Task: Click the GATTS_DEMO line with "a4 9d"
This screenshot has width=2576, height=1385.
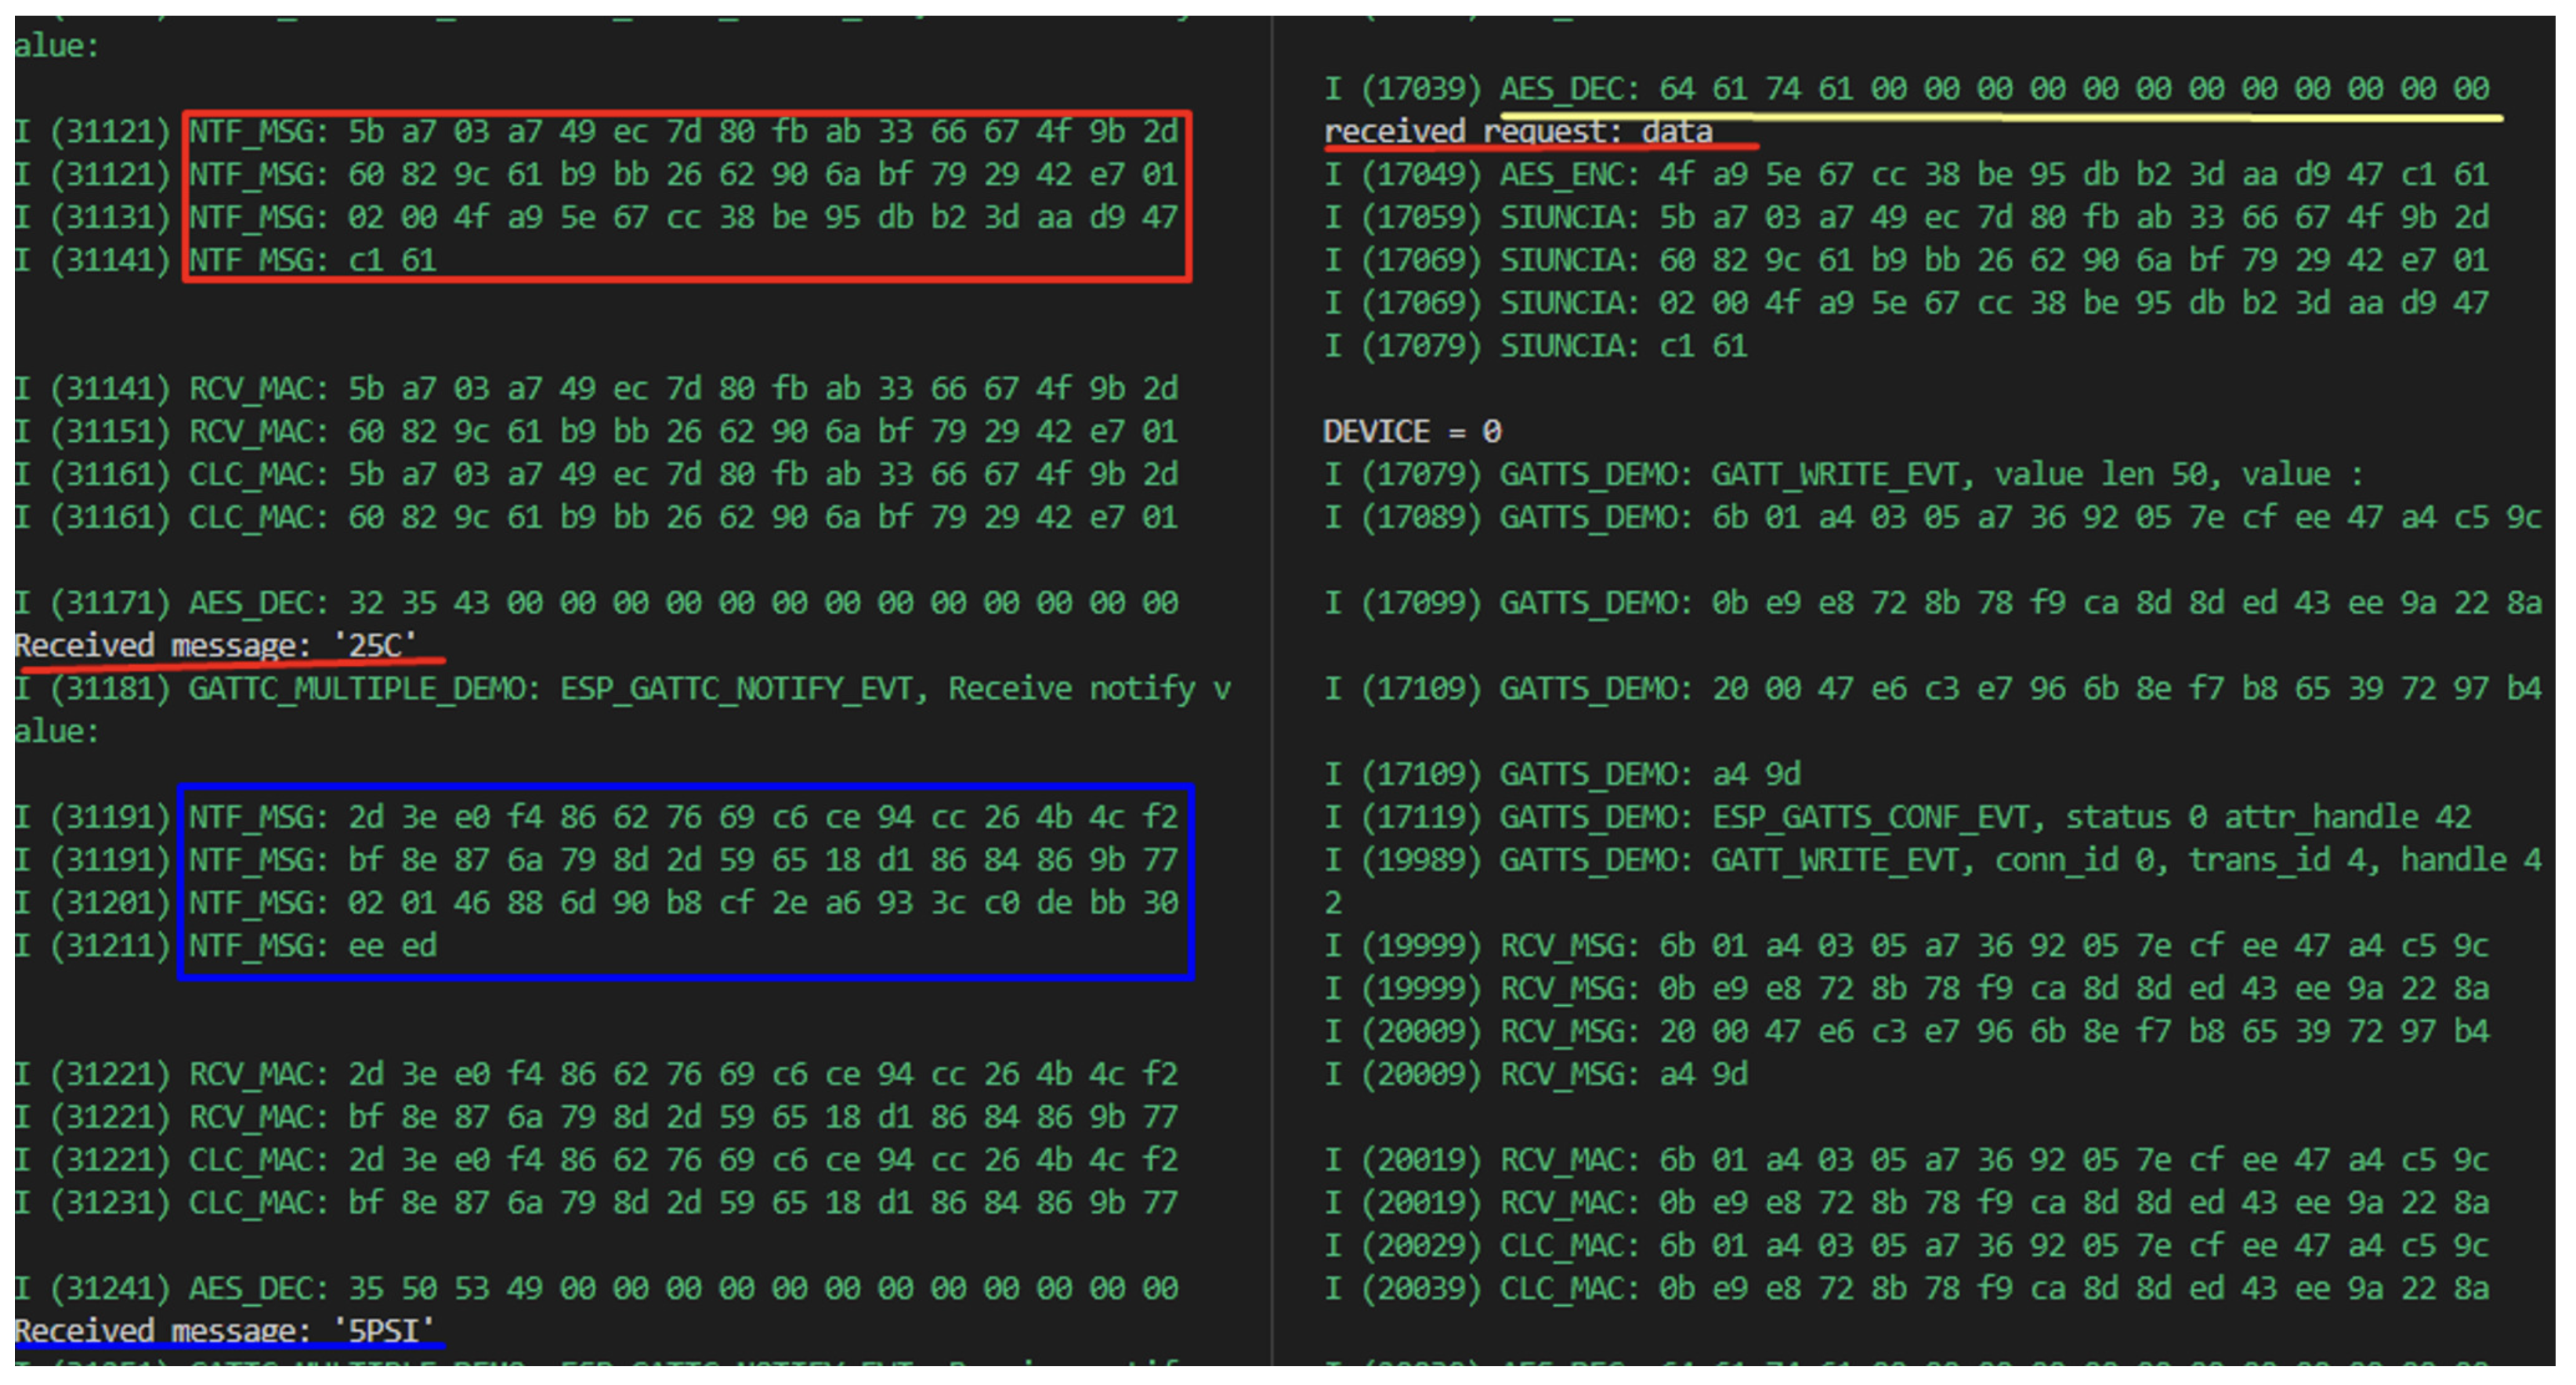Action: pos(1562,774)
